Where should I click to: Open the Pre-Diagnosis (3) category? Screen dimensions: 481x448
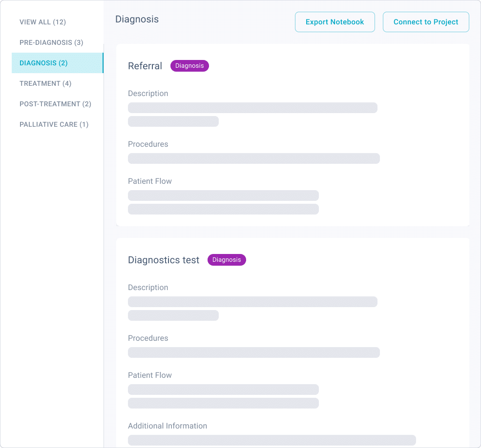coord(51,42)
